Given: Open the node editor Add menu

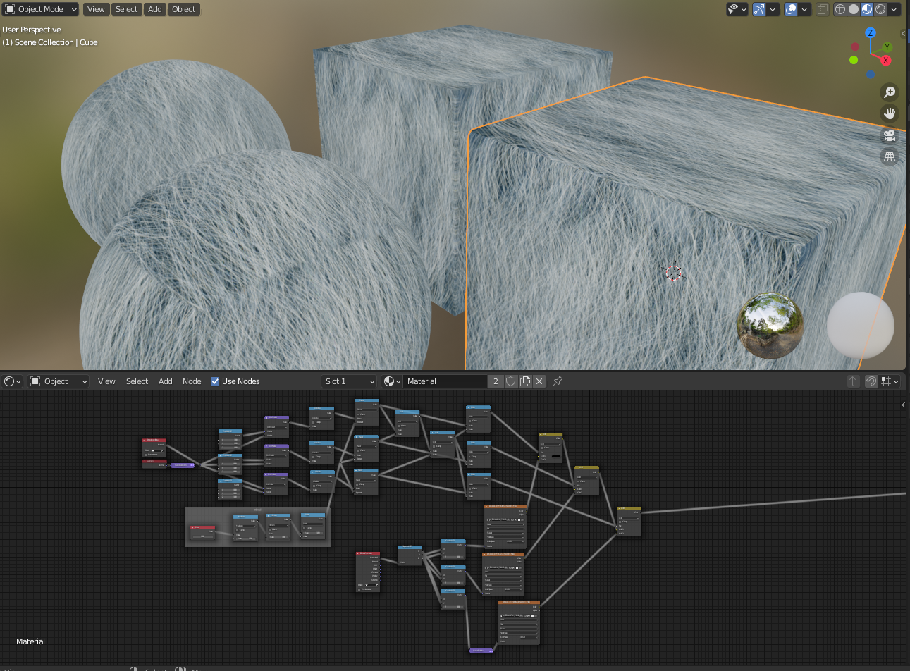Looking at the screenshot, I should [166, 381].
